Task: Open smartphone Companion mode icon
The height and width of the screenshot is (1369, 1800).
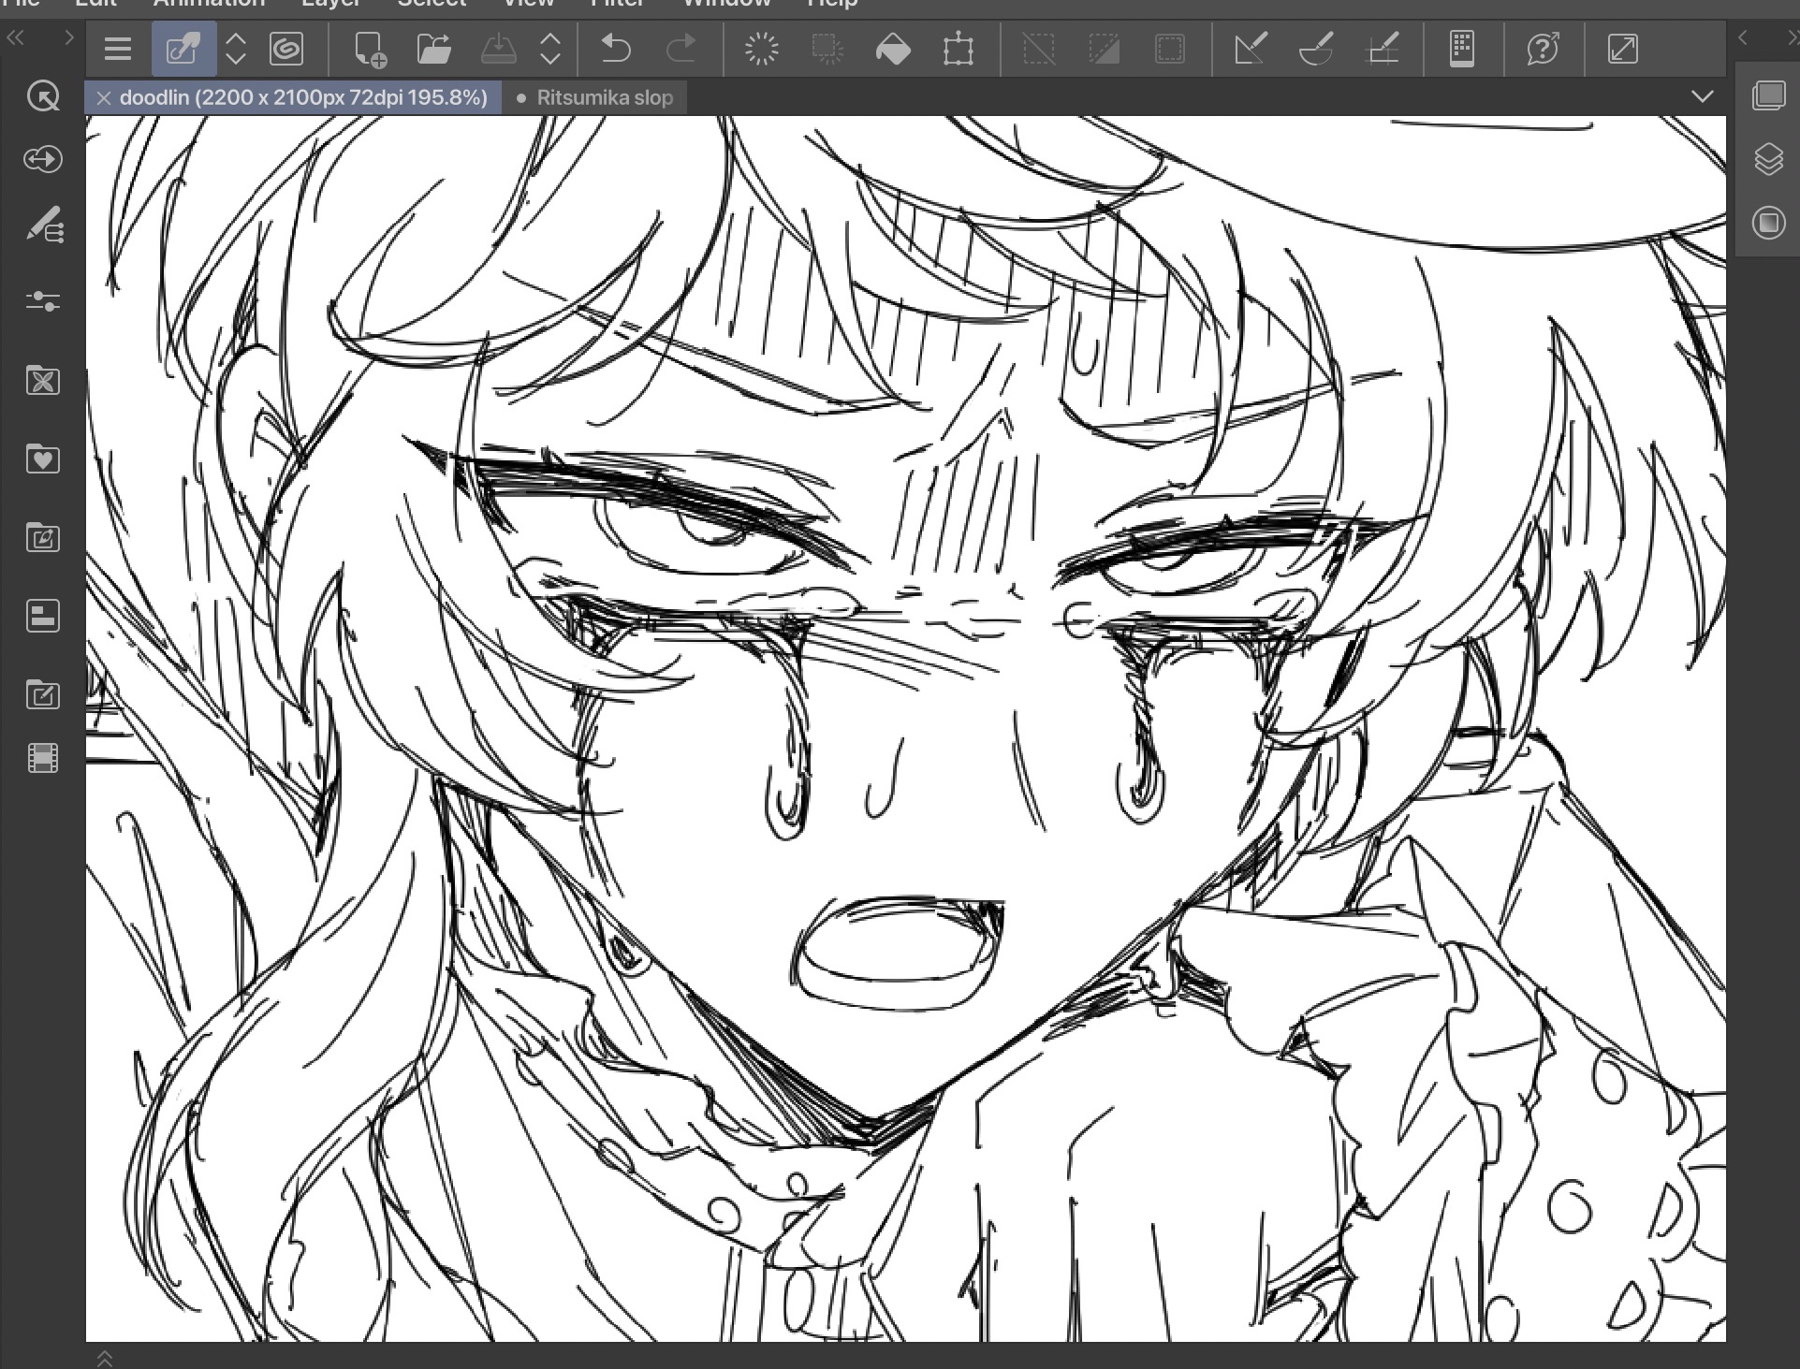Action: pyautogui.click(x=1461, y=49)
